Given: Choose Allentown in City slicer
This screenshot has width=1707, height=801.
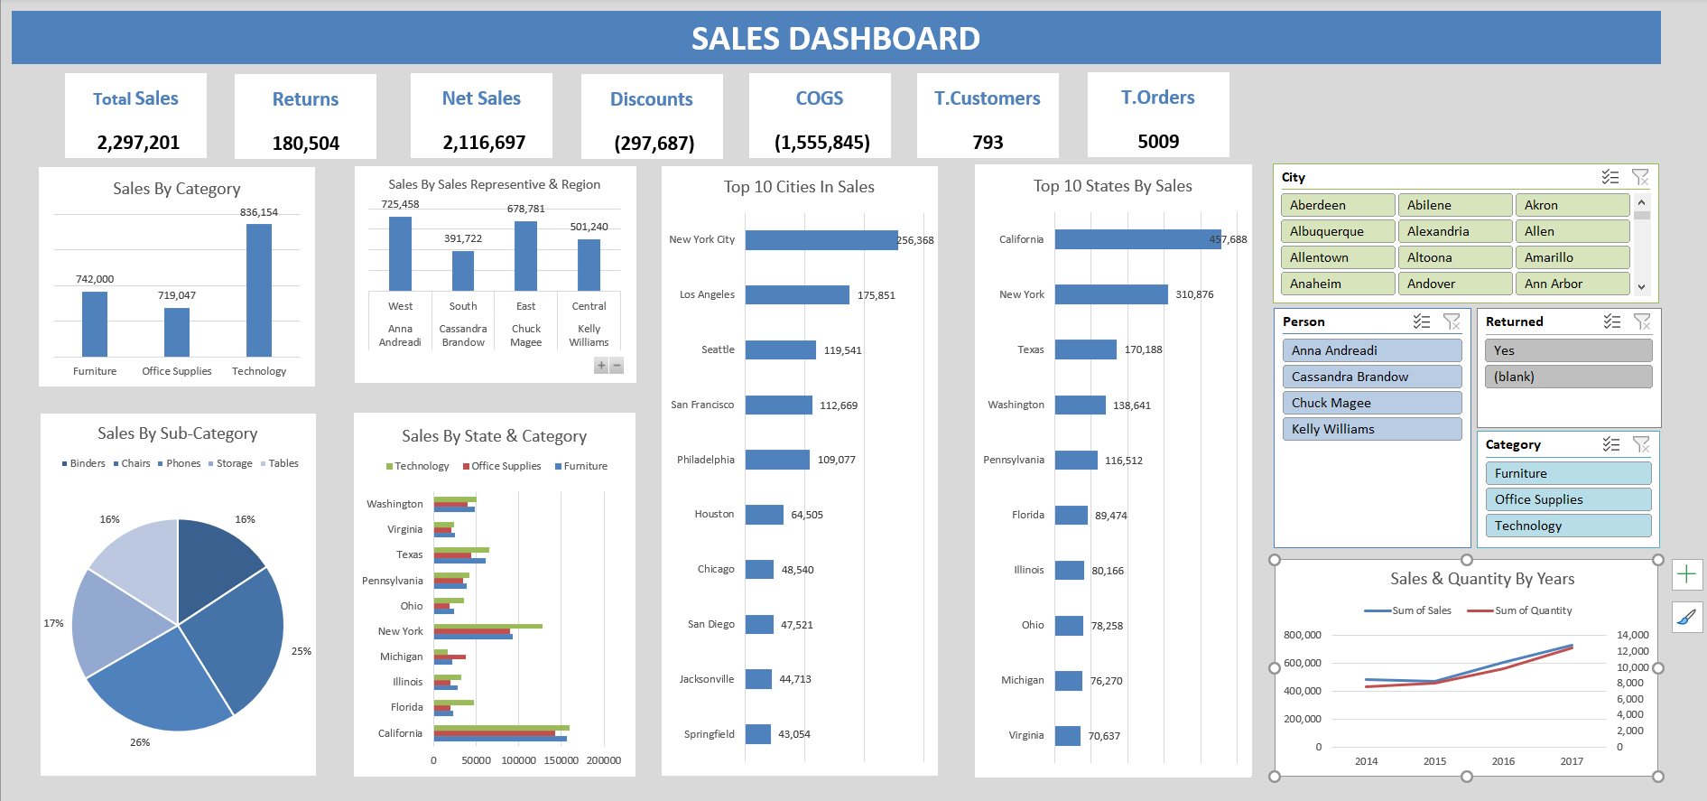Looking at the screenshot, I should click(1338, 257).
